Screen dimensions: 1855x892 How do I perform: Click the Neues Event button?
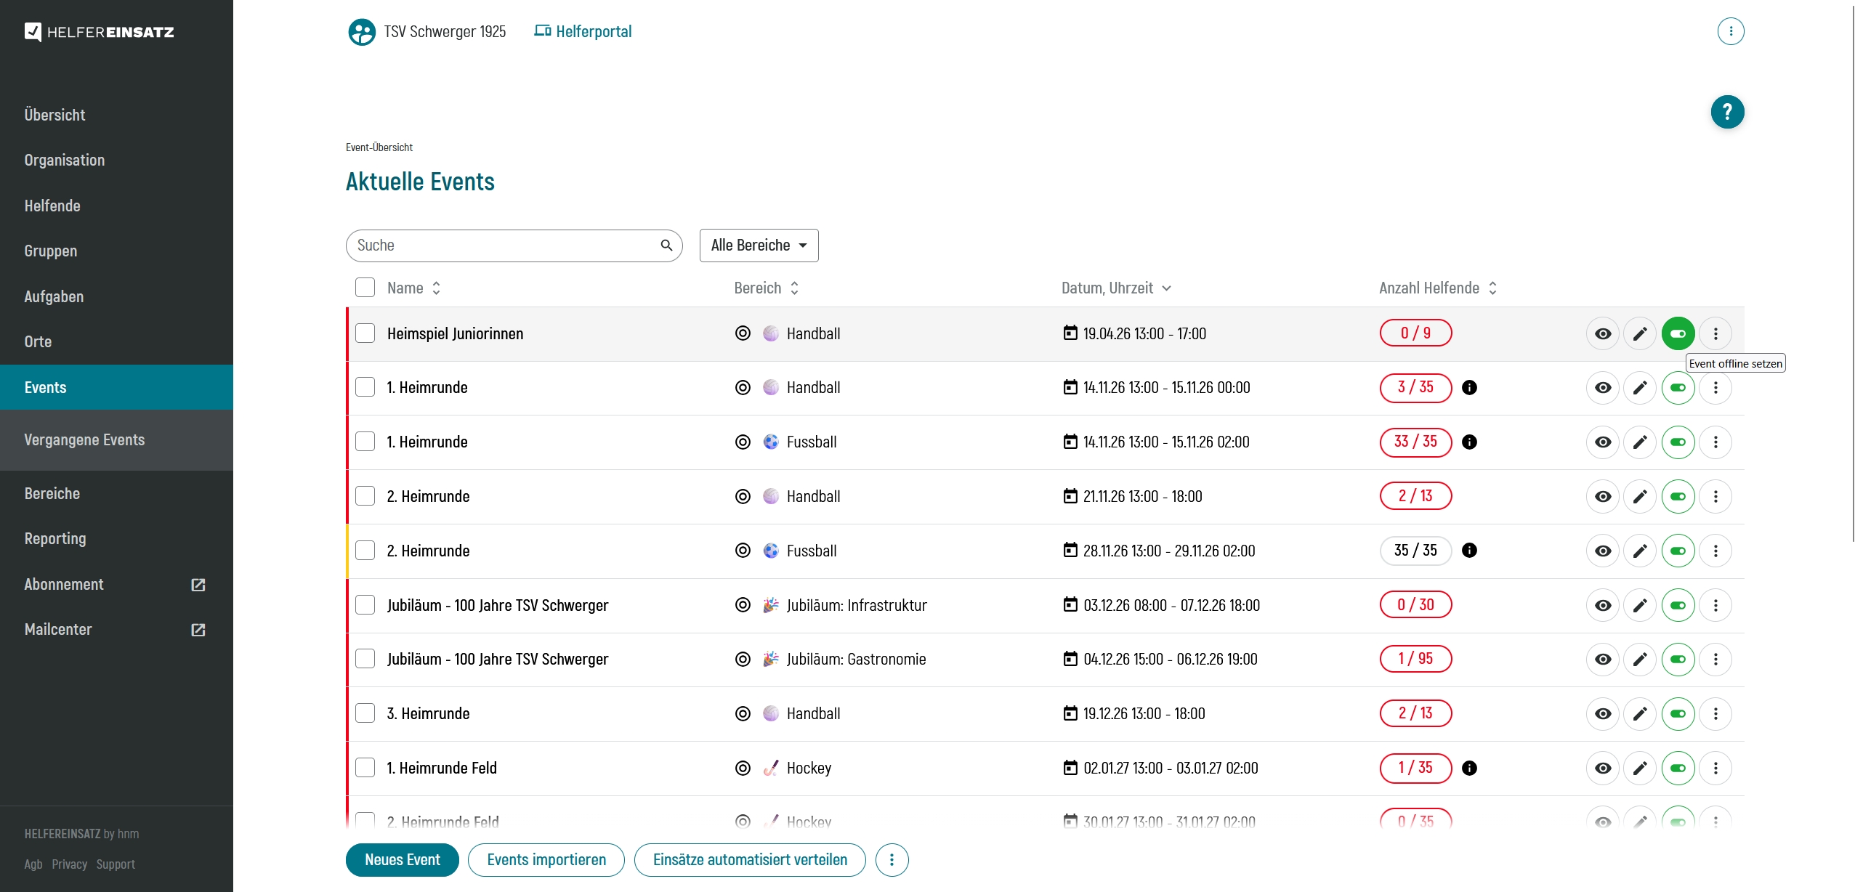[402, 860]
